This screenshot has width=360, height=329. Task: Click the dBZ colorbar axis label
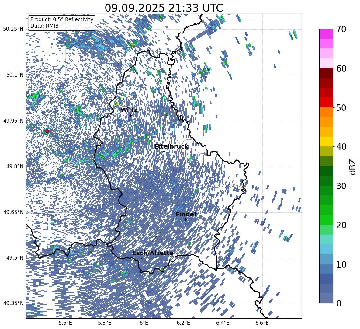coord(353,166)
